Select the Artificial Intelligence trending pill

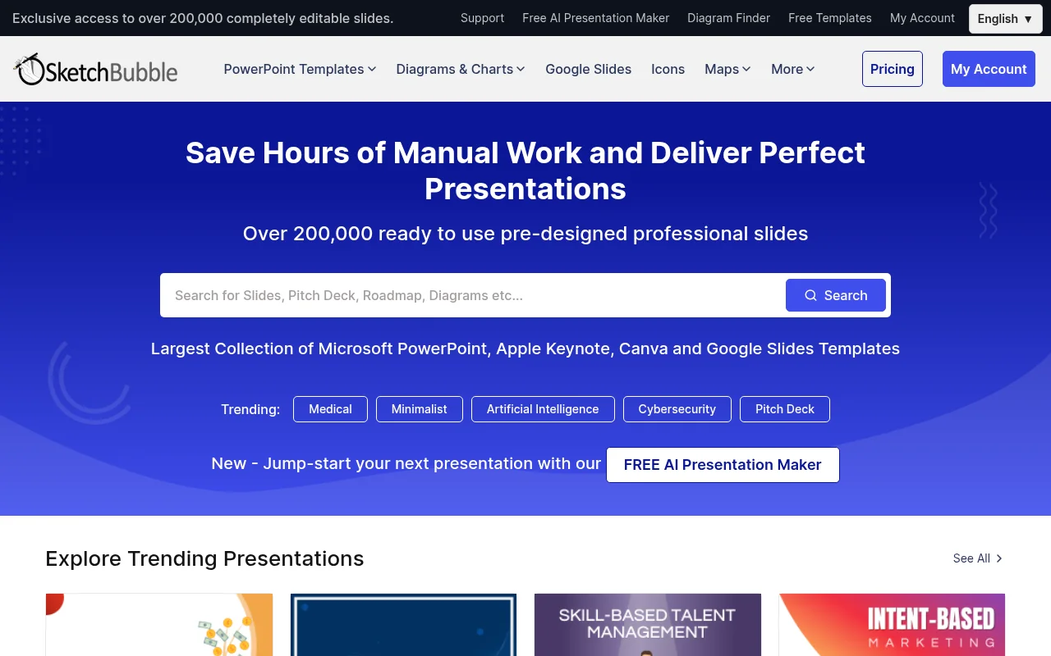click(x=542, y=409)
